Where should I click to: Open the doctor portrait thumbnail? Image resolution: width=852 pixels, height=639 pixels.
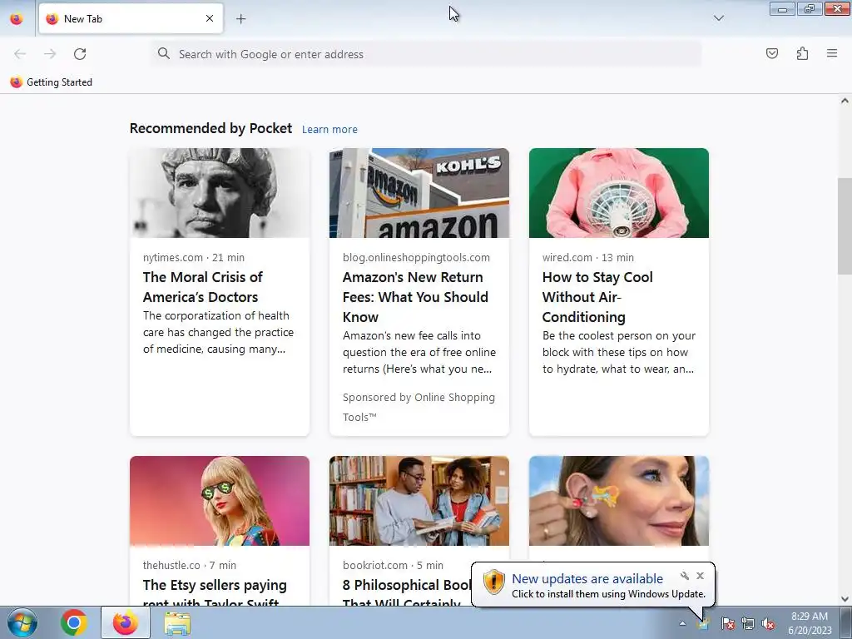[x=220, y=193]
